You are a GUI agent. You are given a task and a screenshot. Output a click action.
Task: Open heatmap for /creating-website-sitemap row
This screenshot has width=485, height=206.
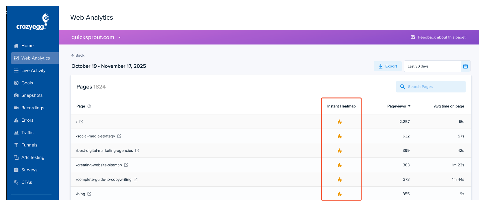click(340, 165)
